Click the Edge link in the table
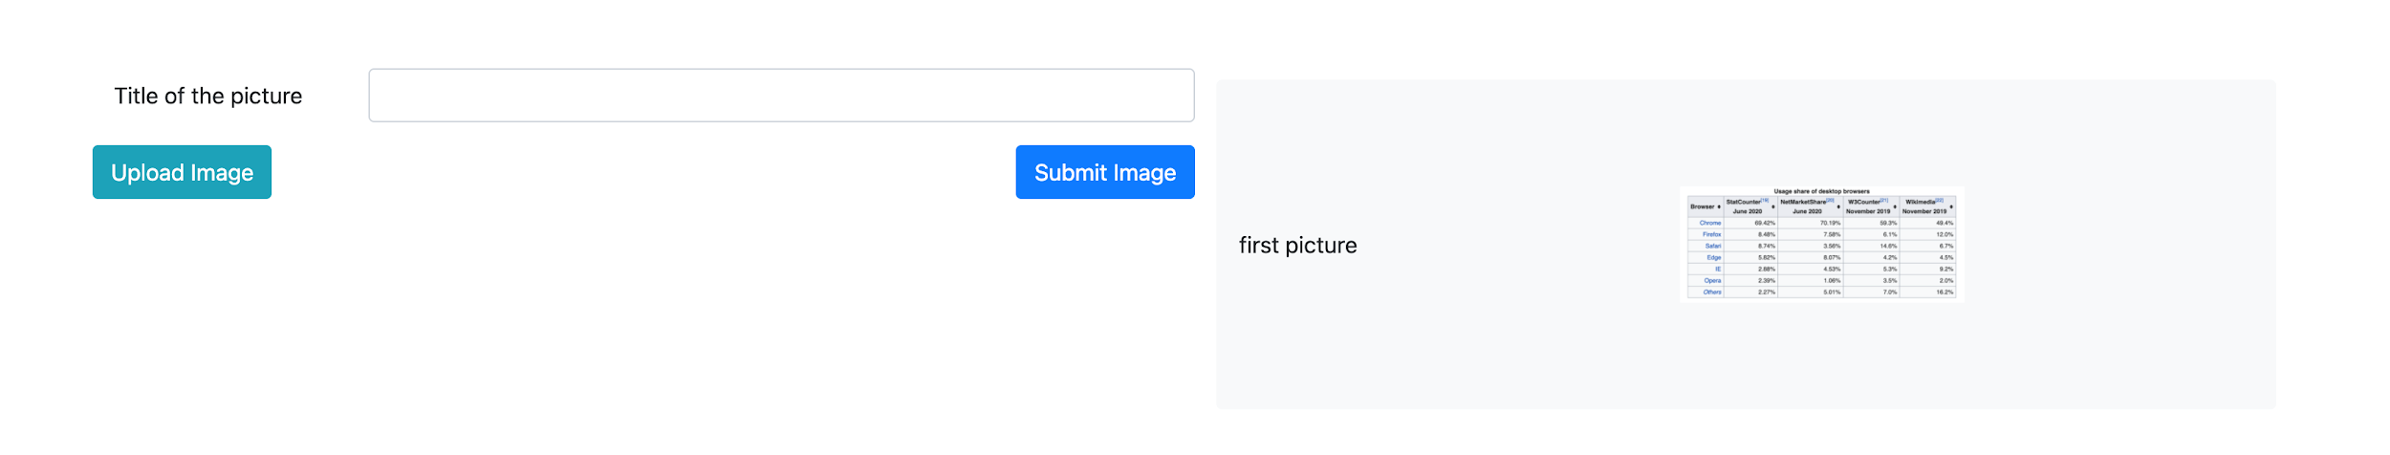This screenshot has height=455, width=2390. point(1713,257)
